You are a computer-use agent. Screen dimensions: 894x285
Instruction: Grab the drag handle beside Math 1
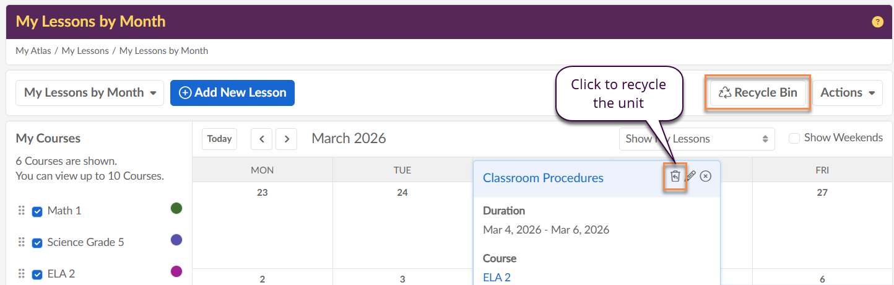click(22, 211)
